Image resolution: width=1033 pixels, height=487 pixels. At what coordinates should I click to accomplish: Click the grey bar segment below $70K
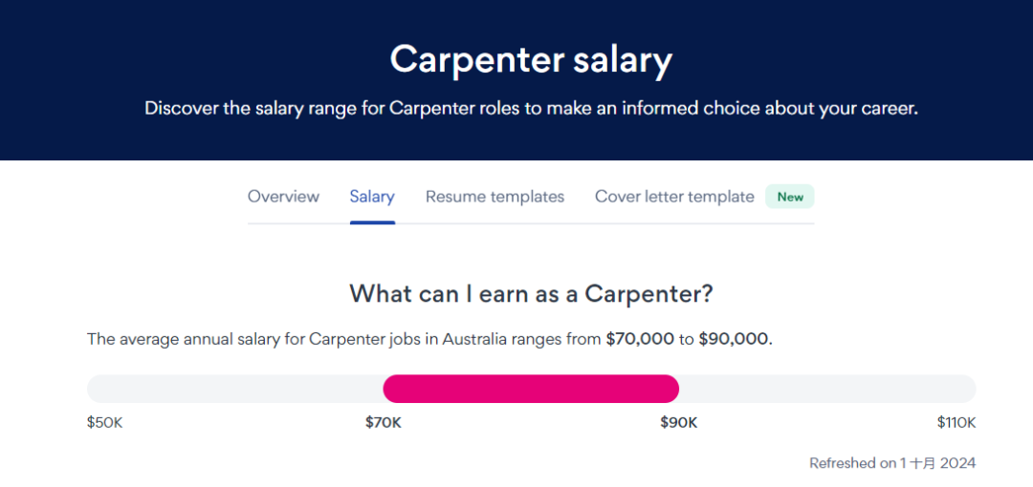point(235,389)
